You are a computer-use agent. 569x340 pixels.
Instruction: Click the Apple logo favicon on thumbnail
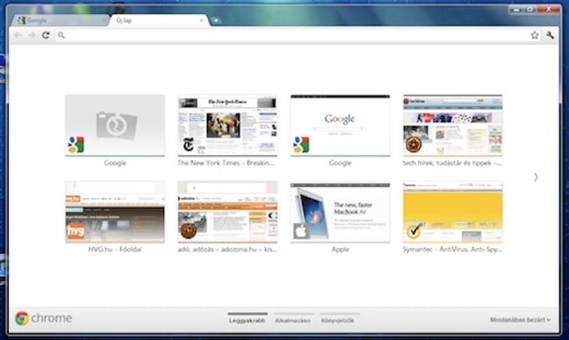point(301,231)
